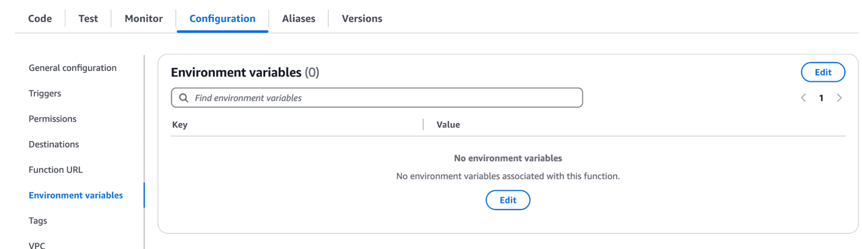862x249 pixels.
Task: Focus the Find environment variables field
Action: [x=377, y=98]
